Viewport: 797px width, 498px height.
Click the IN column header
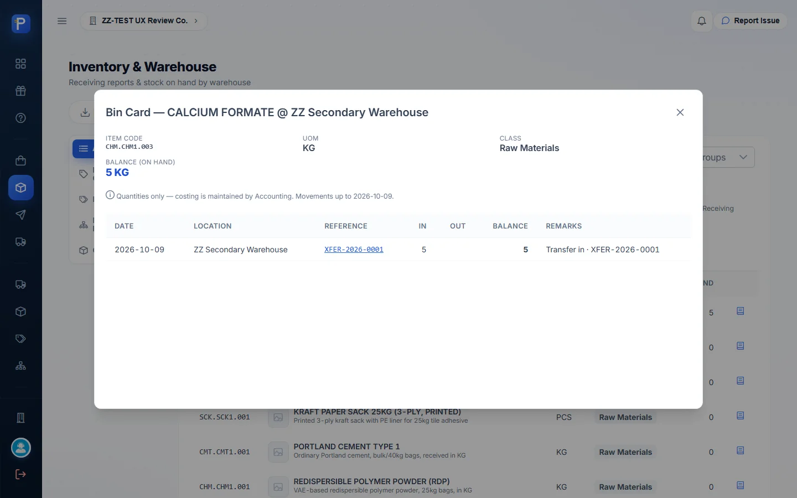coord(422,226)
